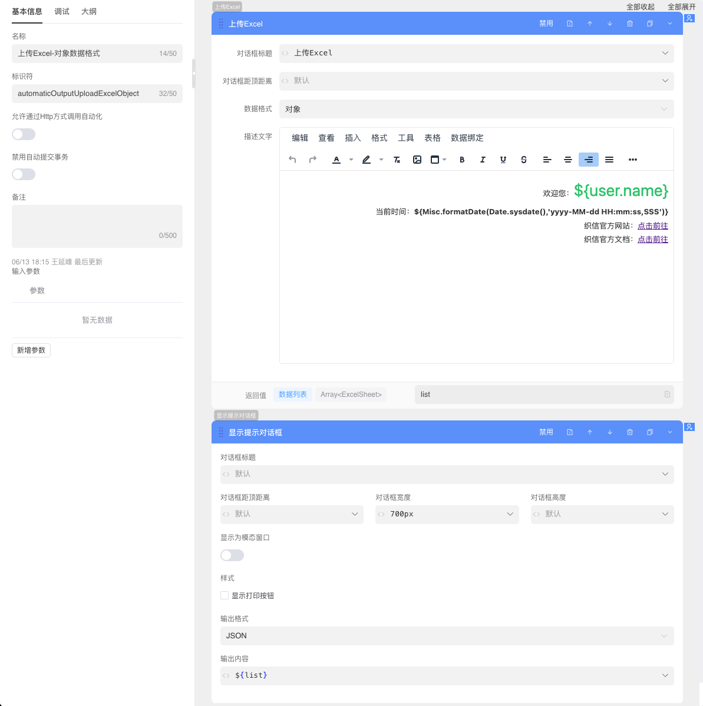Open more options ellipsis in editor toolbar
Viewport: 703px width, 706px height.
point(633,160)
